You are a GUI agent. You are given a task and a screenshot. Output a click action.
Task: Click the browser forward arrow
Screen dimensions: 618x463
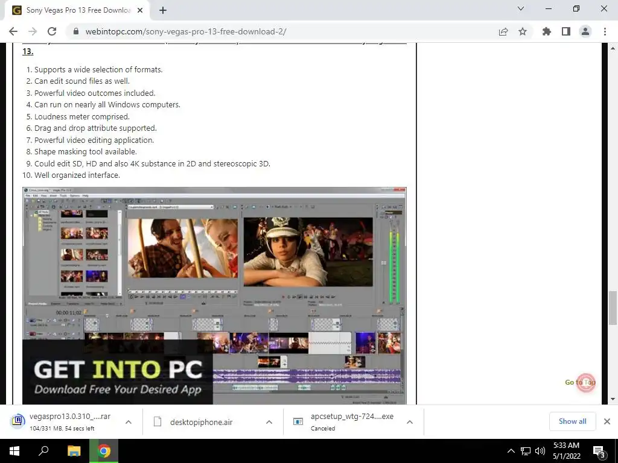point(33,31)
